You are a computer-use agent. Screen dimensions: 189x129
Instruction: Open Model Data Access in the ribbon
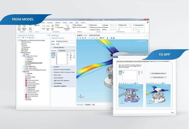[67, 28]
